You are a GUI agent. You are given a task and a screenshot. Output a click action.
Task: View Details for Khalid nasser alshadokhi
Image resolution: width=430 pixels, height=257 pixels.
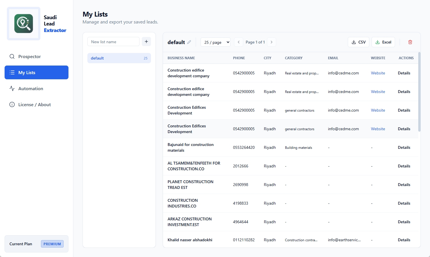point(404,240)
